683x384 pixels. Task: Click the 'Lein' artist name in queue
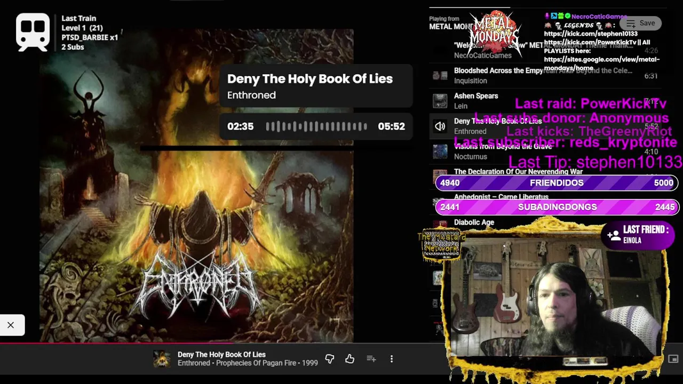[460, 106]
